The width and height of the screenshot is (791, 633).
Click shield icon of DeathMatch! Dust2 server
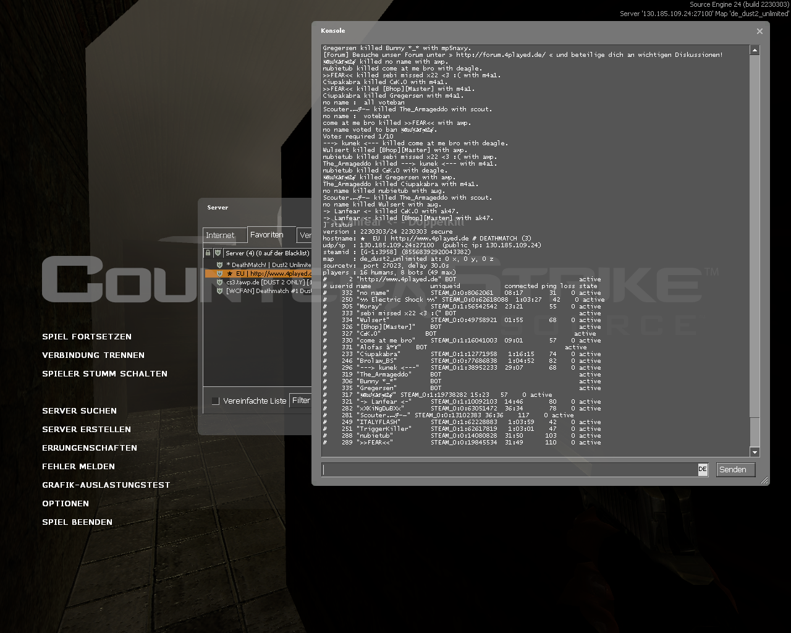(219, 265)
